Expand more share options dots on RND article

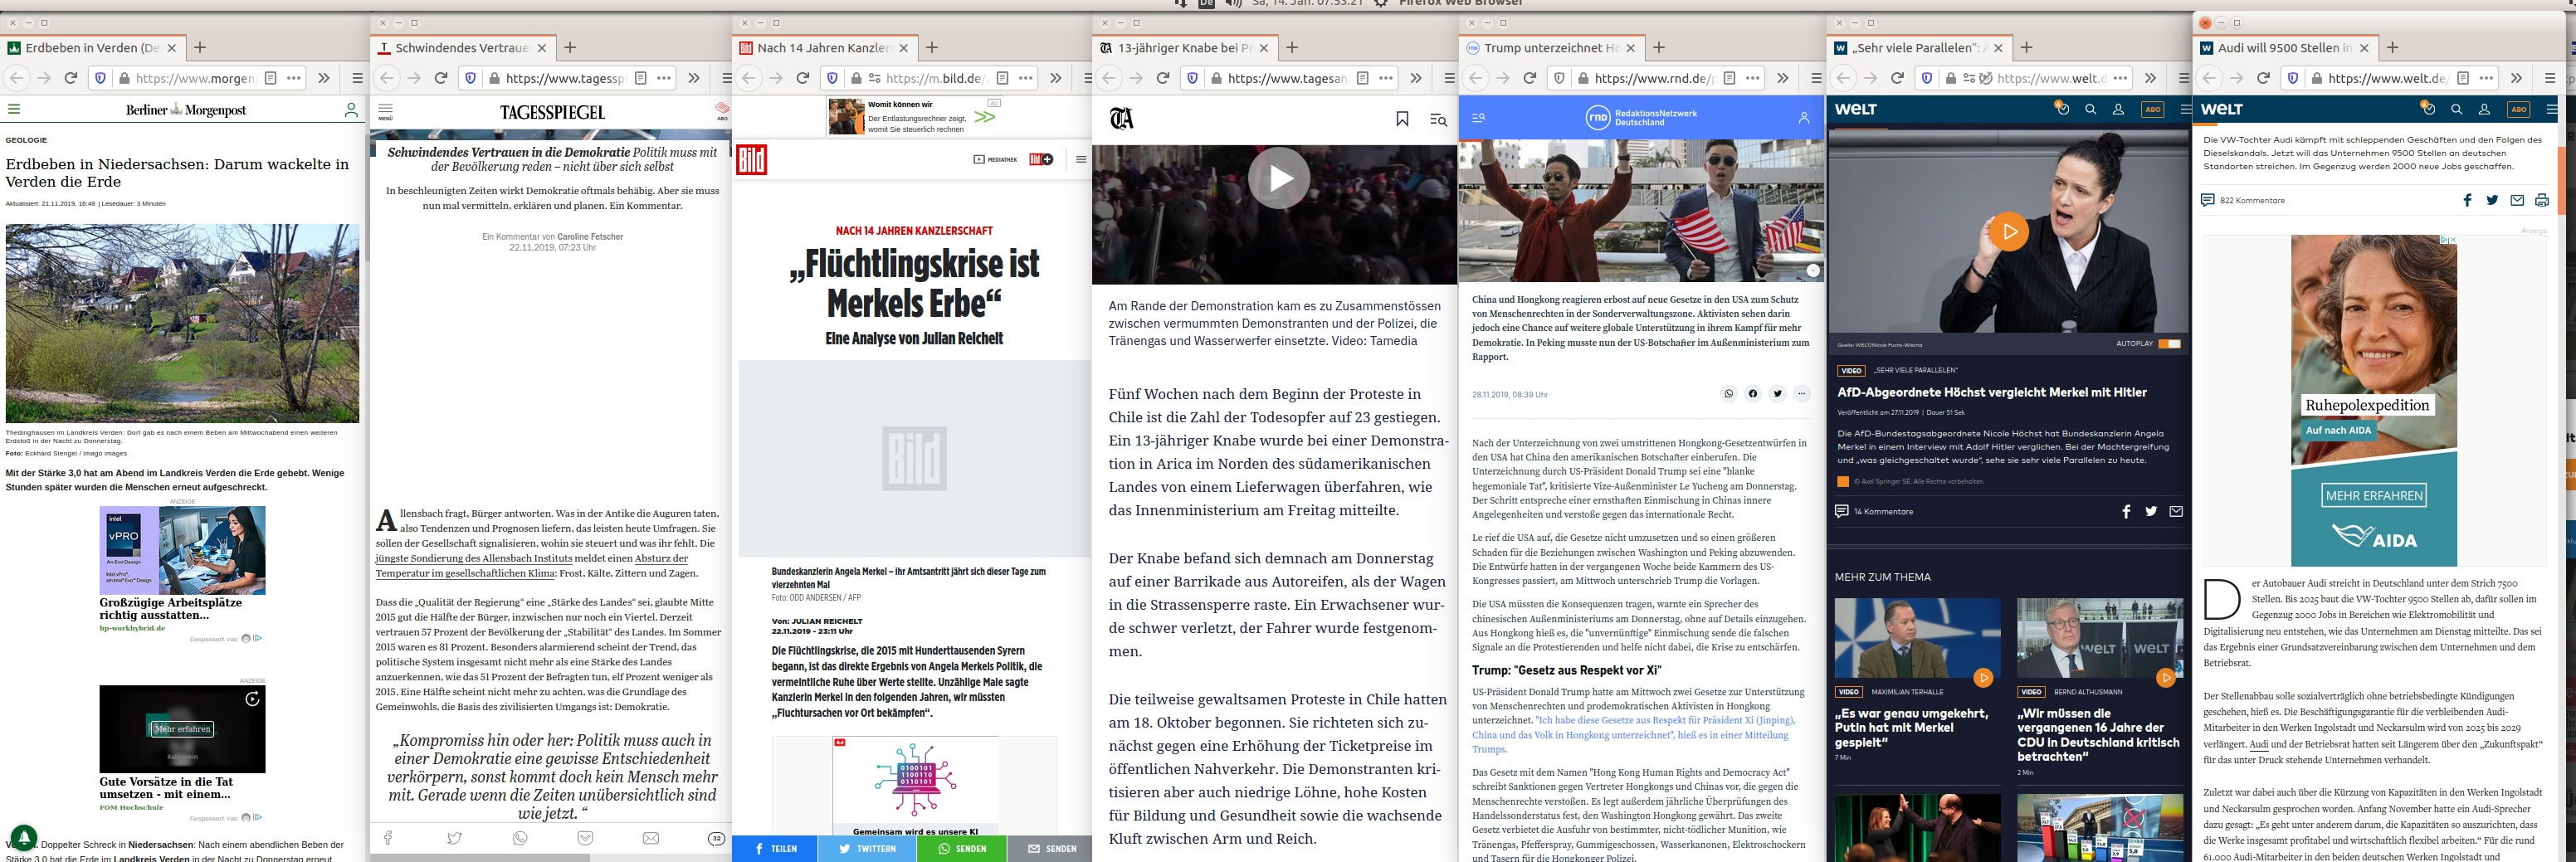pyautogui.click(x=1801, y=394)
